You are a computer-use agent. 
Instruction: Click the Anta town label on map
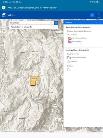tap(51, 92)
